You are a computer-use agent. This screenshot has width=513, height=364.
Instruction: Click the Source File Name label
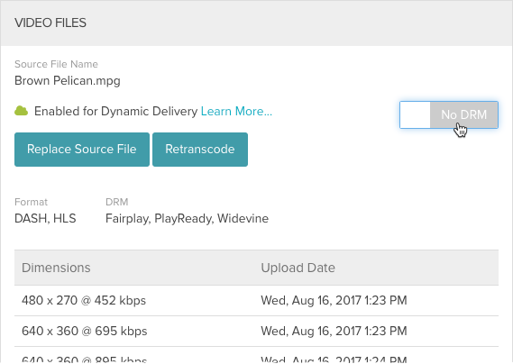coord(56,64)
